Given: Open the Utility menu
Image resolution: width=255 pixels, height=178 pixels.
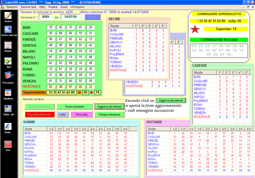Looking at the screenshot, I should (42, 7).
